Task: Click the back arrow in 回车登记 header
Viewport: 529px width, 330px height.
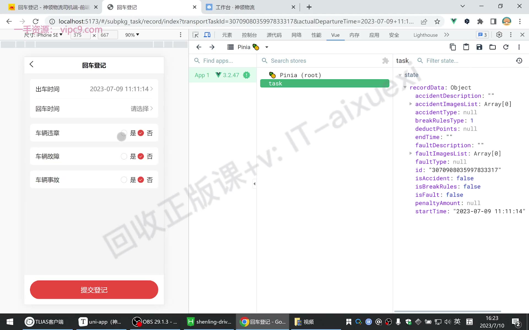Action: [x=31, y=64]
